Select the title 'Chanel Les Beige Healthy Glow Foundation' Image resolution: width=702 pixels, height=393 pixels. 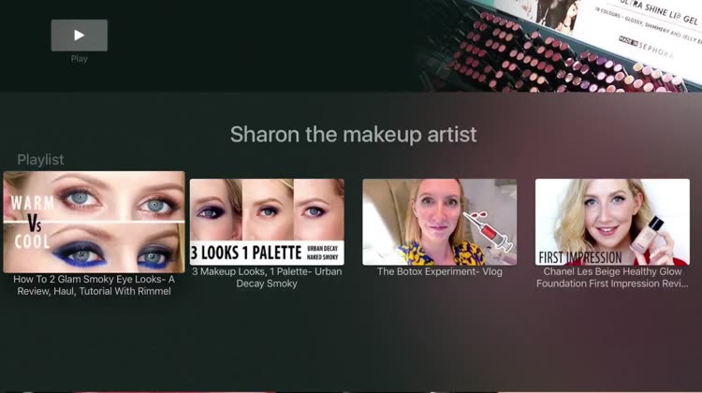coord(612,278)
